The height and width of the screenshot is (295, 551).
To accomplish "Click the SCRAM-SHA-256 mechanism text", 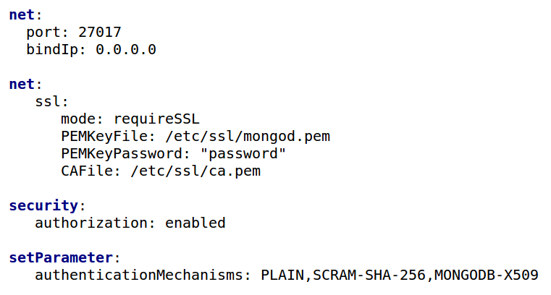I will point(369,275).
